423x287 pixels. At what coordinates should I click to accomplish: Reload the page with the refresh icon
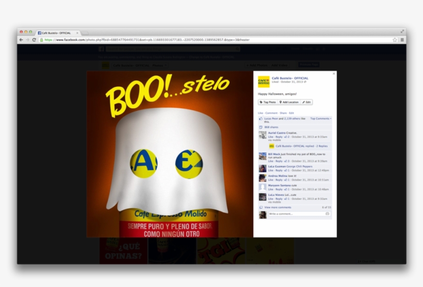pos(34,40)
